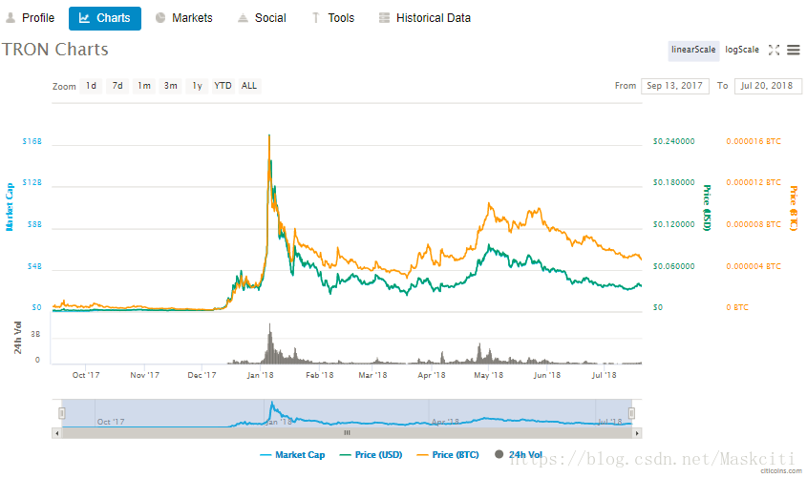
Task: Click the navigator right range handle
Action: tap(631, 413)
